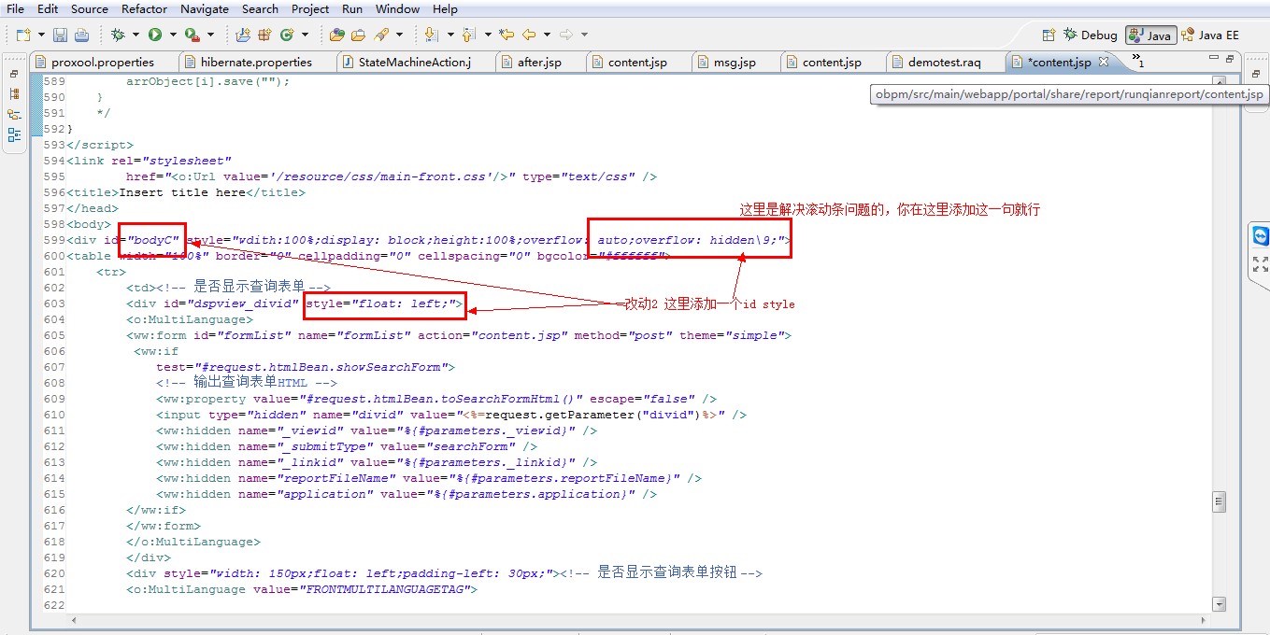Click the Save floppy disk icon
The height and width of the screenshot is (635, 1270).
pyautogui.click(x=60, y=35)
